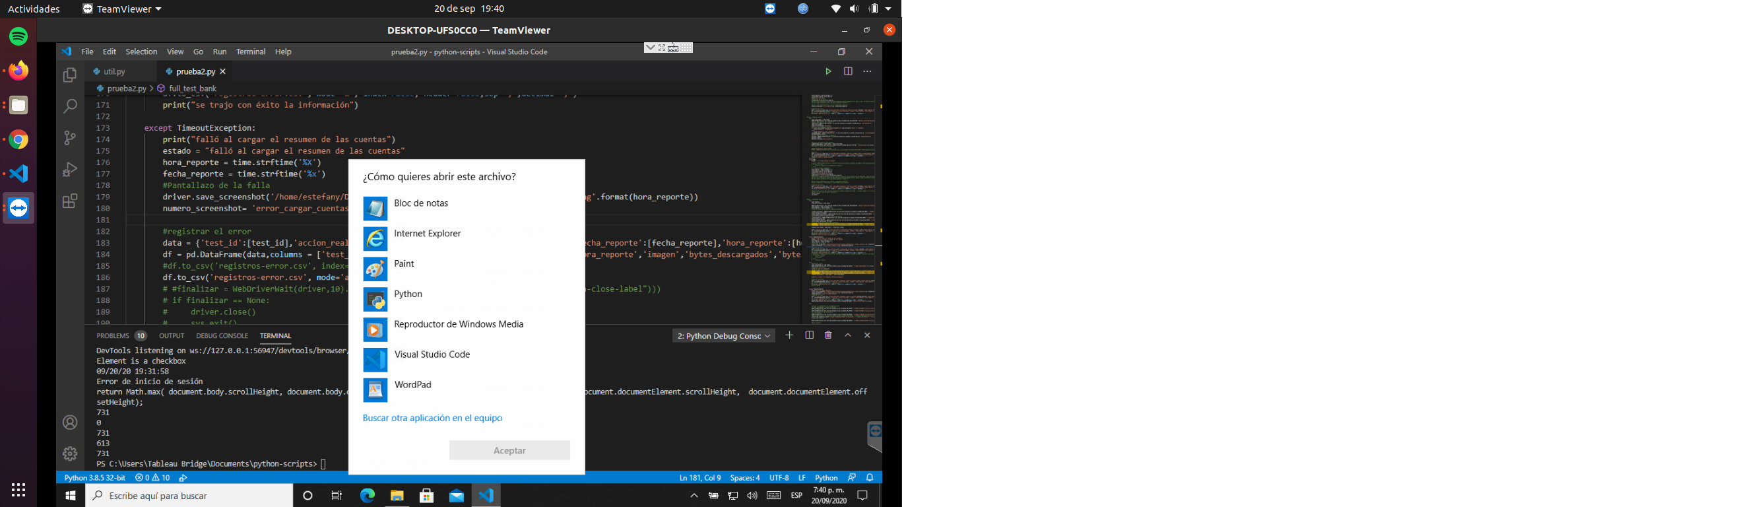Click the notifications bell in VS Code status bar

[870, 478]
